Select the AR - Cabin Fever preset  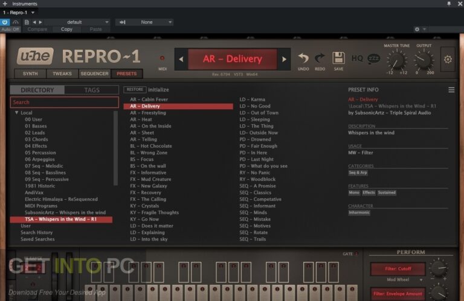[x=149, y=100]
